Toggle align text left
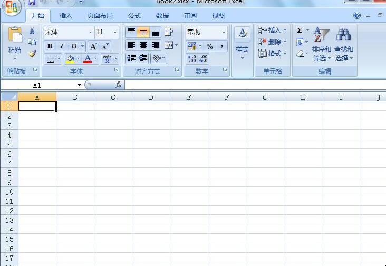This screenshot has height=266, width=386. click(131, 45)
